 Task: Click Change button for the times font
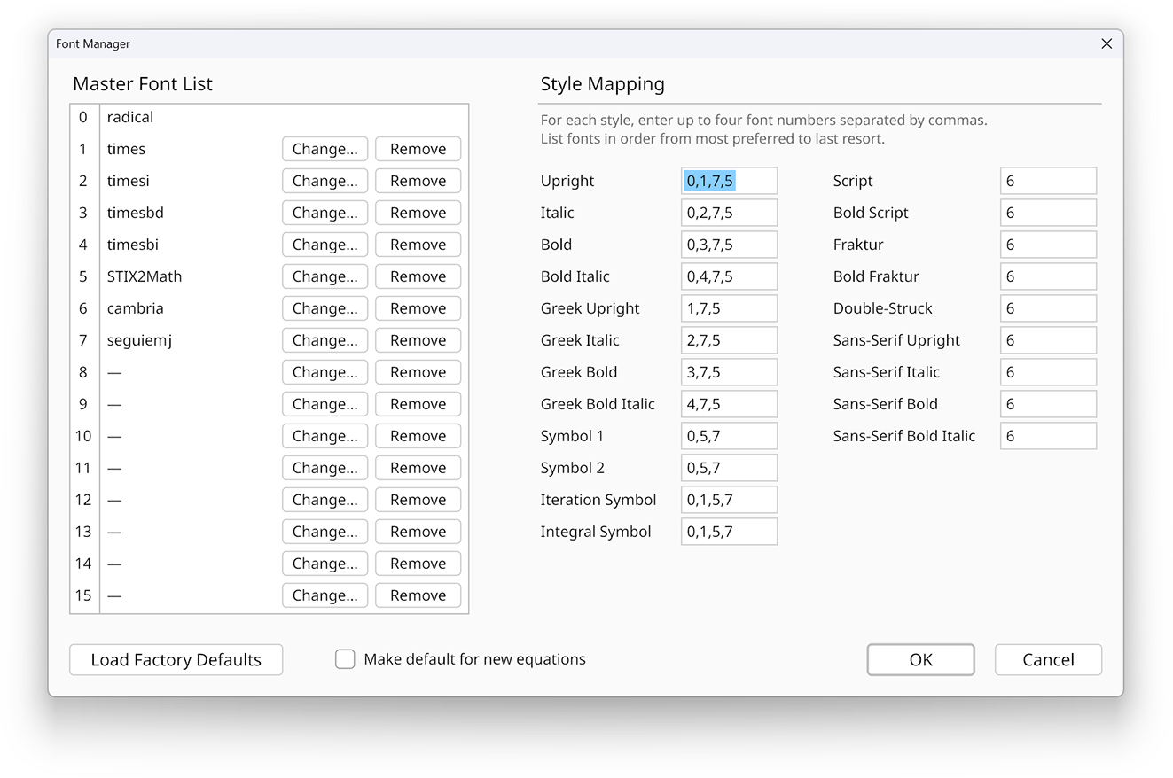click(x=325, y=149)
